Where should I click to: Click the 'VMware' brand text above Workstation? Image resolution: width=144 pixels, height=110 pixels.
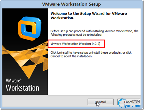click(x=13, y=81)
